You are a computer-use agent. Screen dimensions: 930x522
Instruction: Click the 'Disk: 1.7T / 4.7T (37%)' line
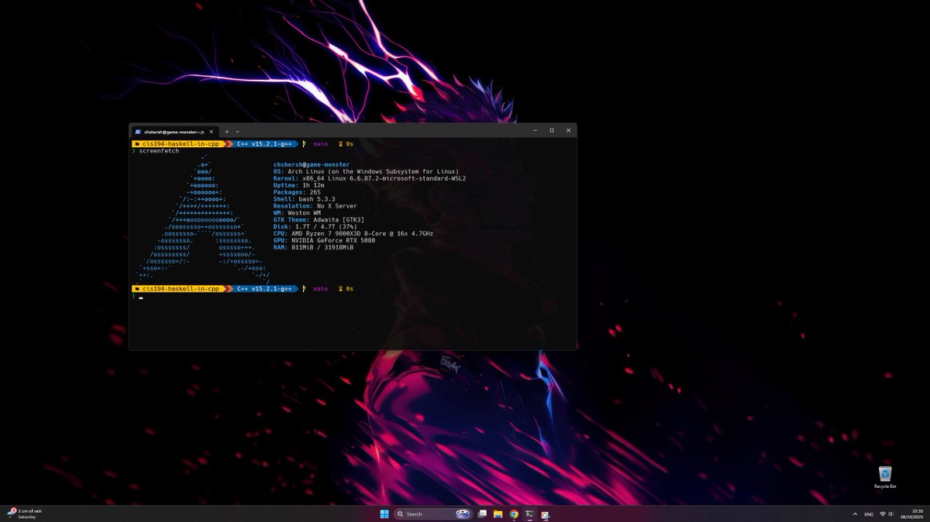pos(315,227)
